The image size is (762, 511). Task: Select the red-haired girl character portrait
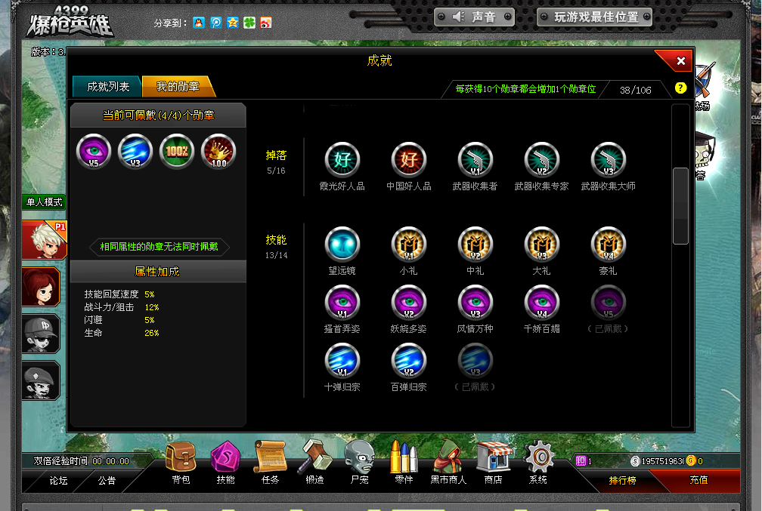click(41, 287)
